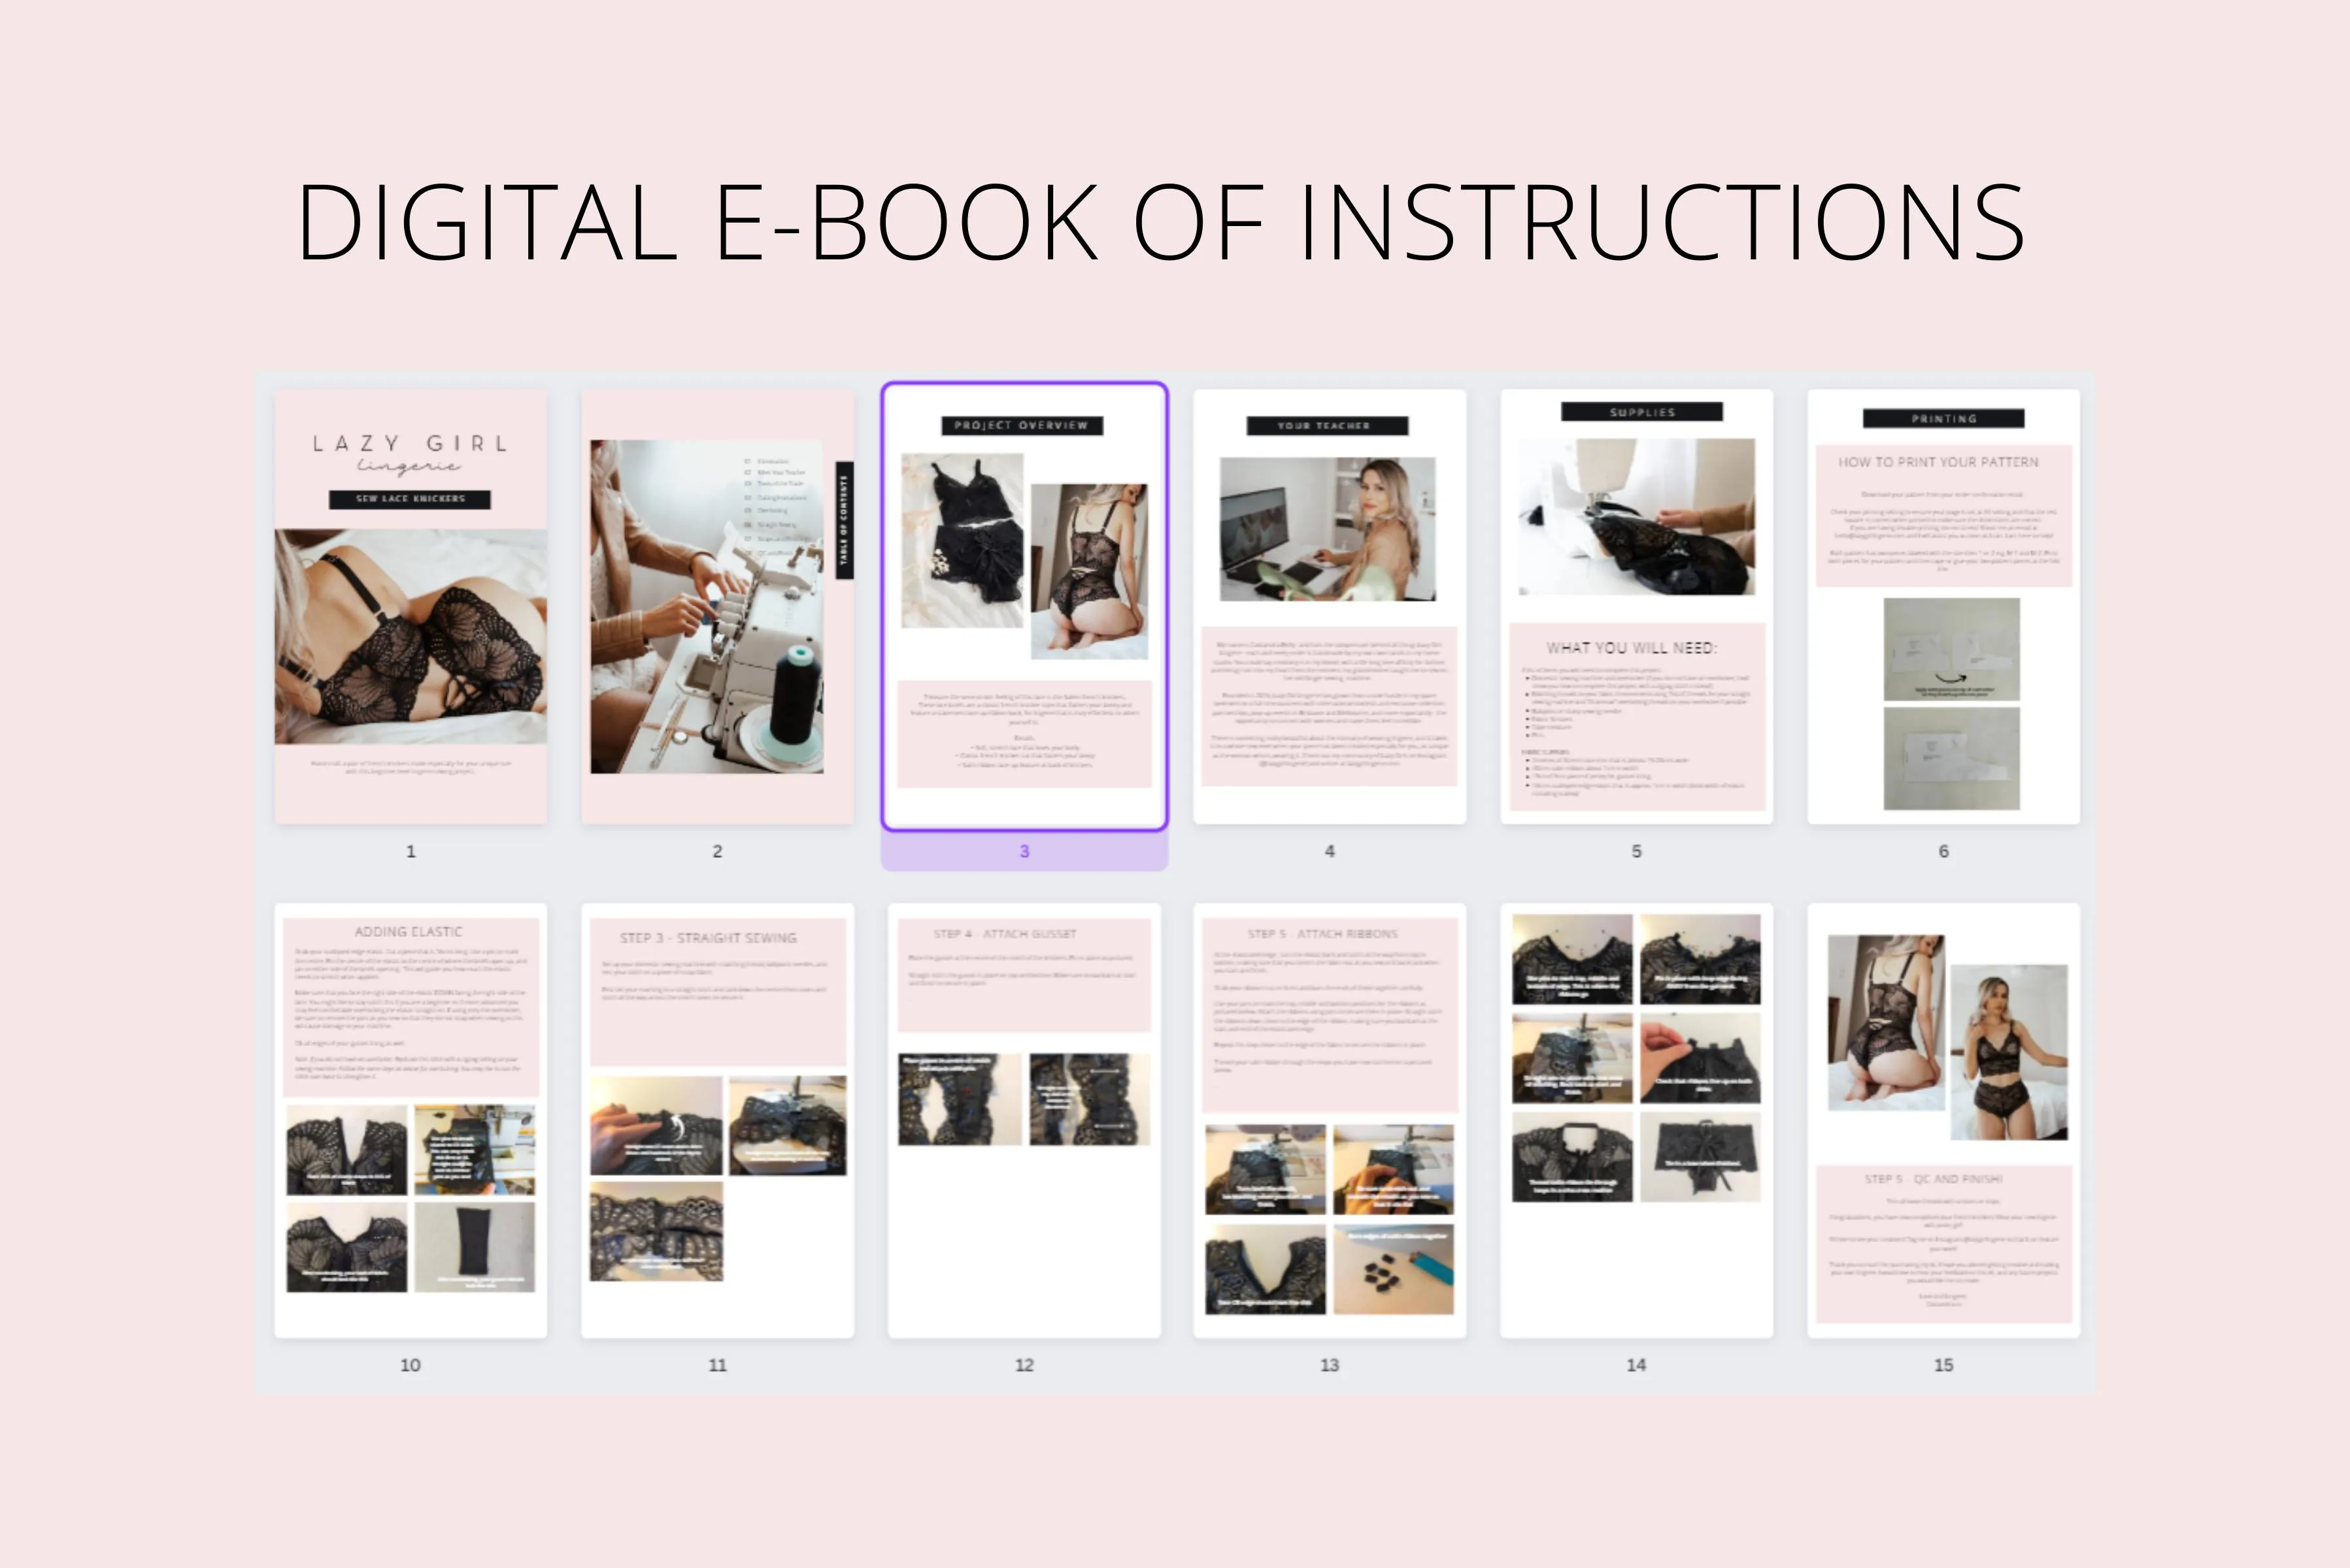Open page 5 Supplies thumbnail
The width and height of the screenshot is (2350, 1568).
click(1637, 607)
